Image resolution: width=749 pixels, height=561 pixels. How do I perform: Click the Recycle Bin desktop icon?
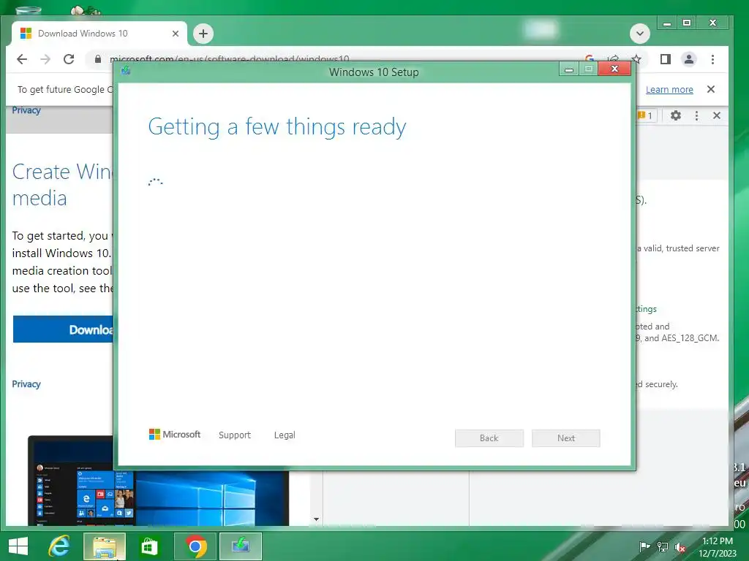[x=29, y=9]
